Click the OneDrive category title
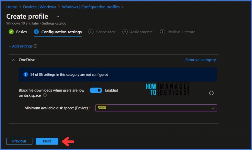252x150 pixels. click(x=27, y=60)
